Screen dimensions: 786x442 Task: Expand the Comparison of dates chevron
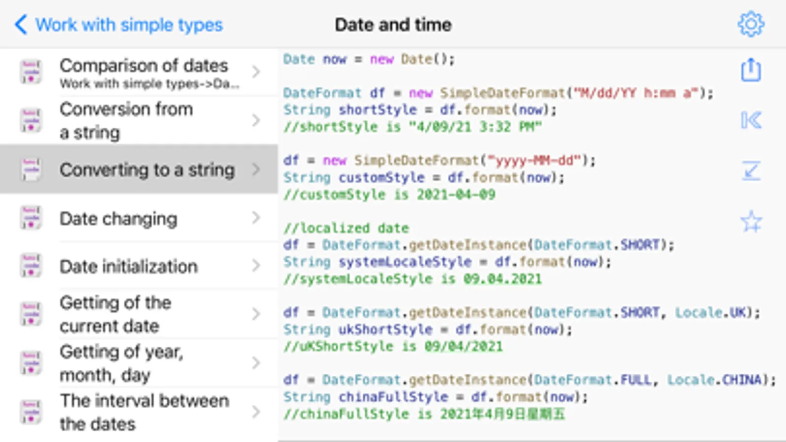[x=256, y=72]
